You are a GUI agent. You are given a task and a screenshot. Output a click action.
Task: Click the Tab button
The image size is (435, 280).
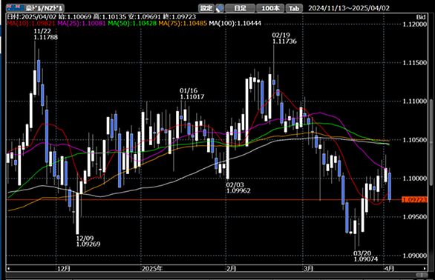point(294,8)
